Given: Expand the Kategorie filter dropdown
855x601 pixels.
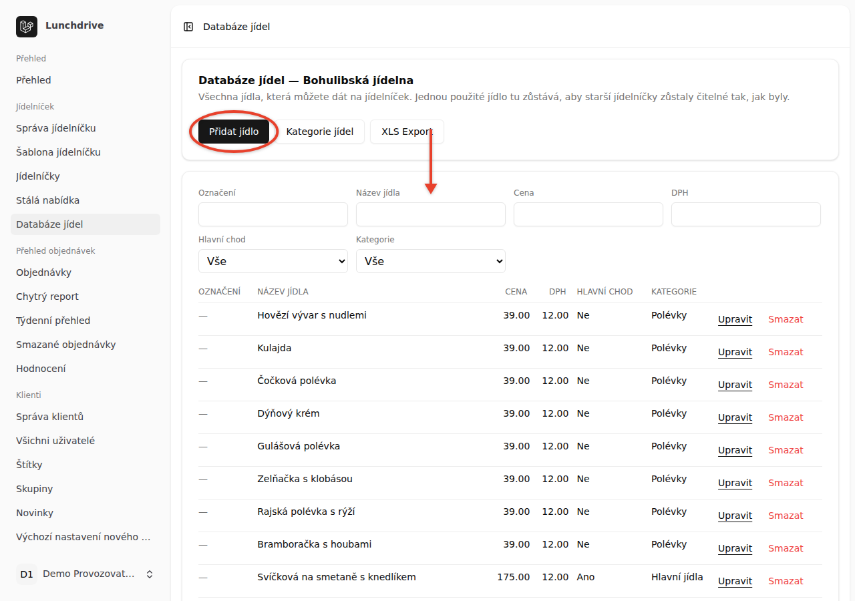Looking at the screenshot, I should [x=431, y=261].
